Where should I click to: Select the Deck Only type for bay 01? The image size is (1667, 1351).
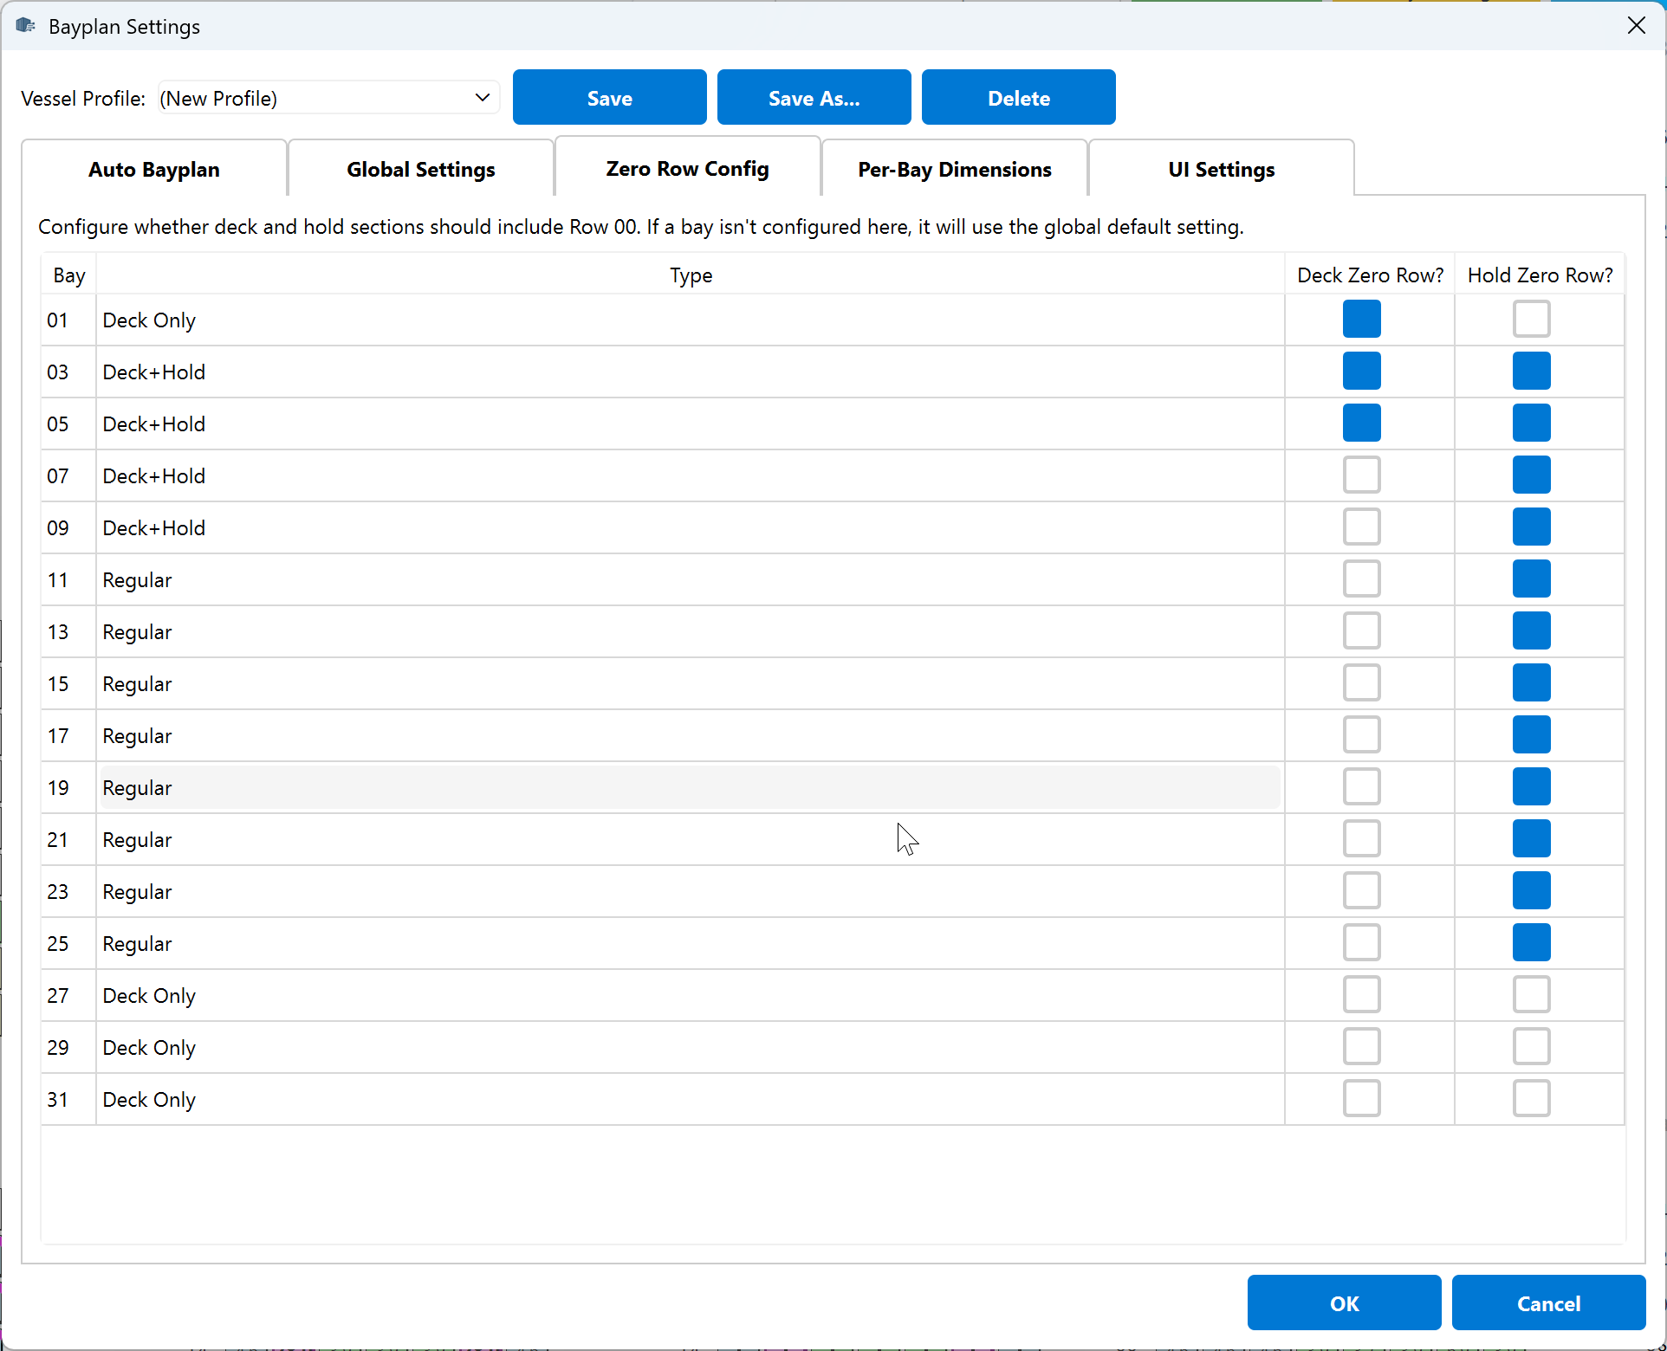click(x=691, y=320)
